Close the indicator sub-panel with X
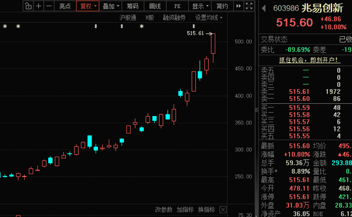 point(223,210)
